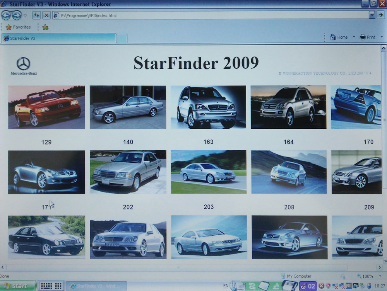Open the 163 SUV thumbnail
387x291 pixels.
pyautogui.click(x=208, y=107)
